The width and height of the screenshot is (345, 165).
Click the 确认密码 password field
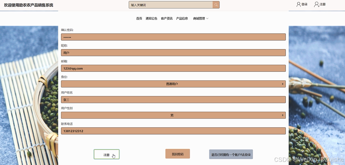pos(173,37)
